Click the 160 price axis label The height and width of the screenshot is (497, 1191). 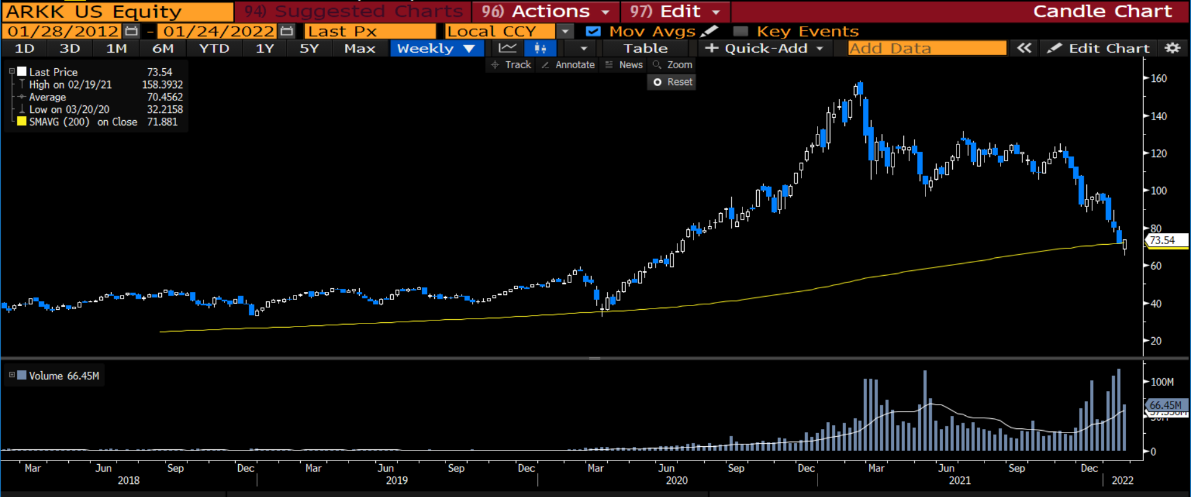coord(1159,78)
